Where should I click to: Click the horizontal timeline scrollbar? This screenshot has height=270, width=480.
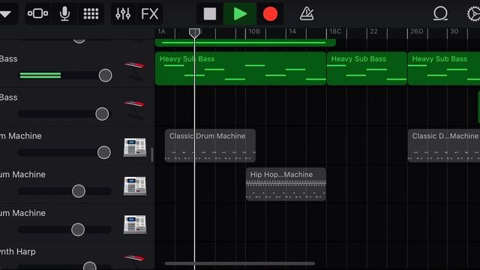240,263
